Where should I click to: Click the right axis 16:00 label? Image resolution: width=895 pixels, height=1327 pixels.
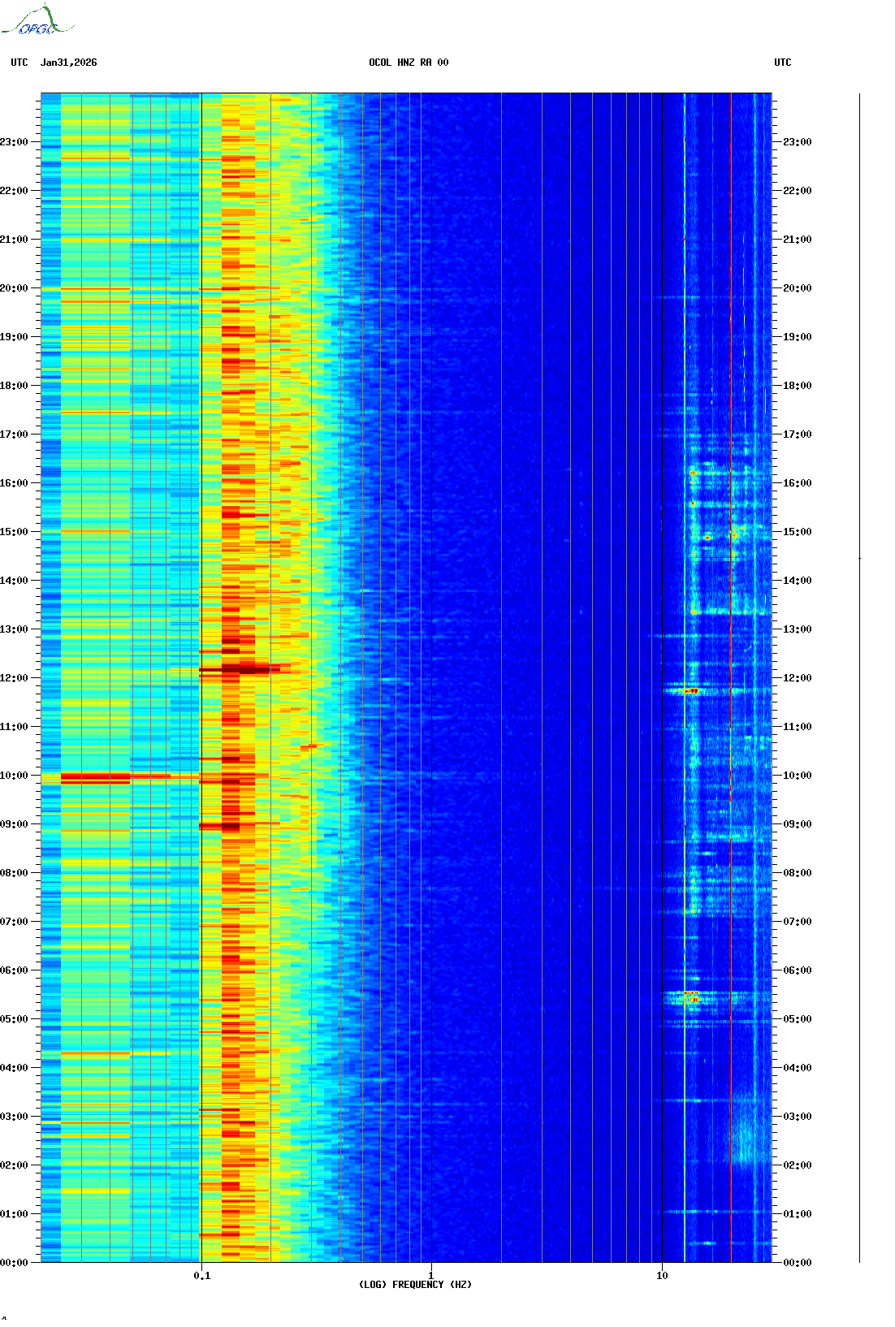pyautogui.click(x=798, y=483)
